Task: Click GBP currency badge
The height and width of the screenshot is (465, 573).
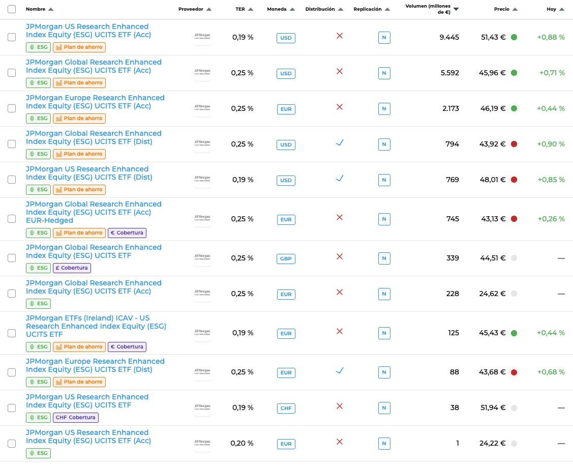Action: pyautogui.click(x=286, y=259)
